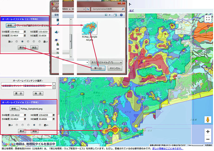Viewport: 214px width, 151px height.
Task: Zoom in on the map
Action: [208, 132]
